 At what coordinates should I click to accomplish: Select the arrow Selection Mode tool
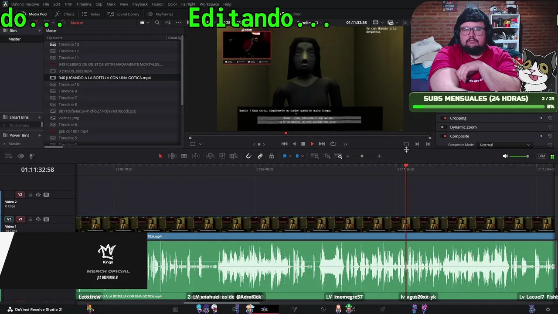pyautogui.click(x=160, y=156)
